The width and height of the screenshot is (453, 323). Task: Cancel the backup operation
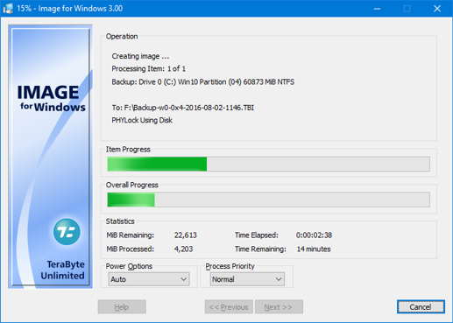pyautogui.click(x=421, y=307)
